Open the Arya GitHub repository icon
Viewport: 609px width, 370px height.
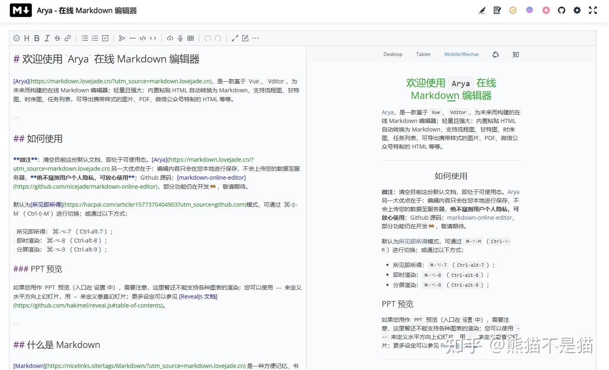pyautogui.click(x=561, y=10)
